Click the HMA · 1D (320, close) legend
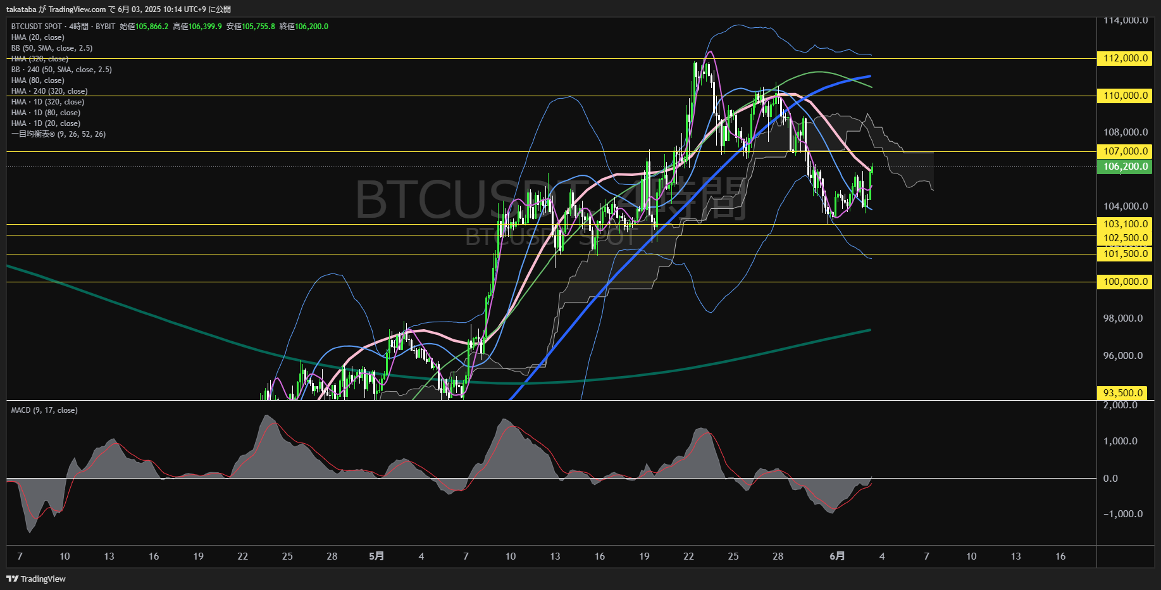Viewport: 1161px width, 590px height. 47,102
